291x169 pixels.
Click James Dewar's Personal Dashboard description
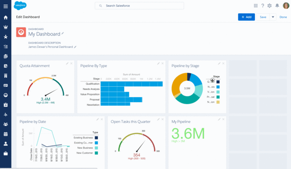point(50,47)
